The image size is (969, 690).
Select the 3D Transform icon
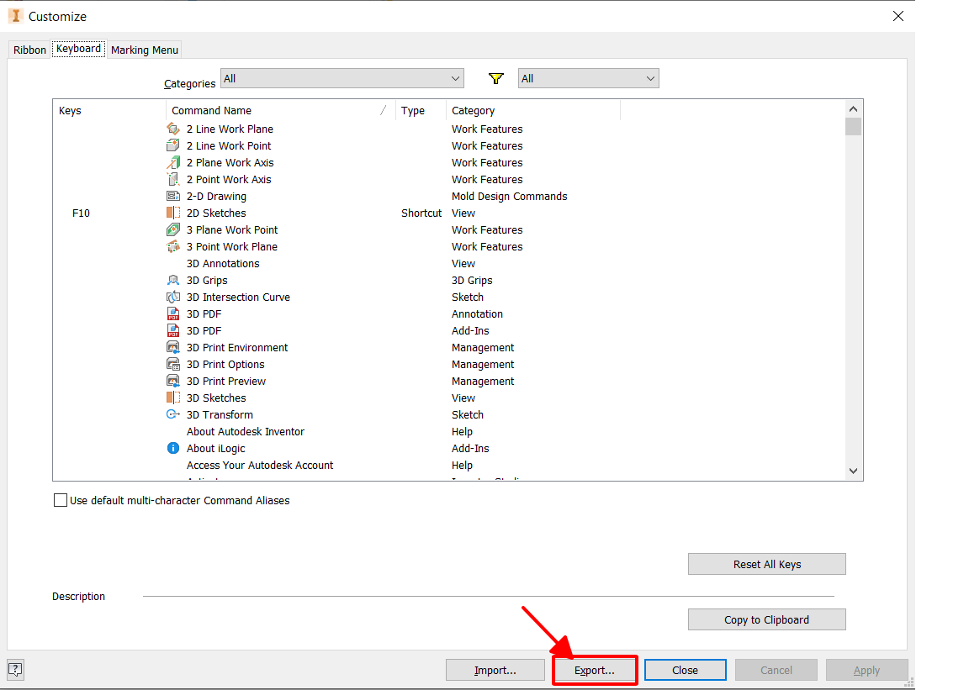click(x=173, y=414)
